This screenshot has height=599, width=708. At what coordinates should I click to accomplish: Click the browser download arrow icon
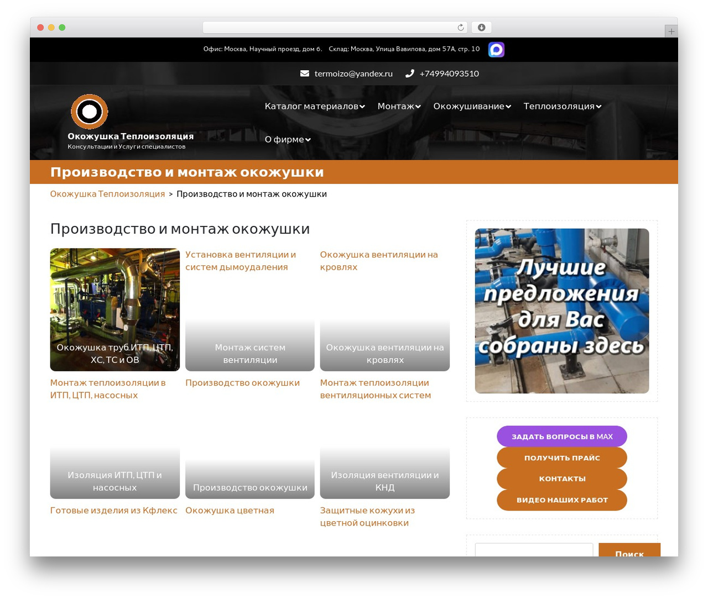482,28
